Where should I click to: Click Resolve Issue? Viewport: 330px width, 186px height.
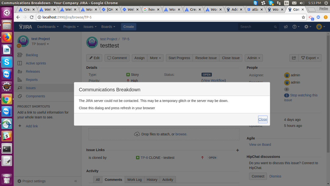(x=206, y=58)
